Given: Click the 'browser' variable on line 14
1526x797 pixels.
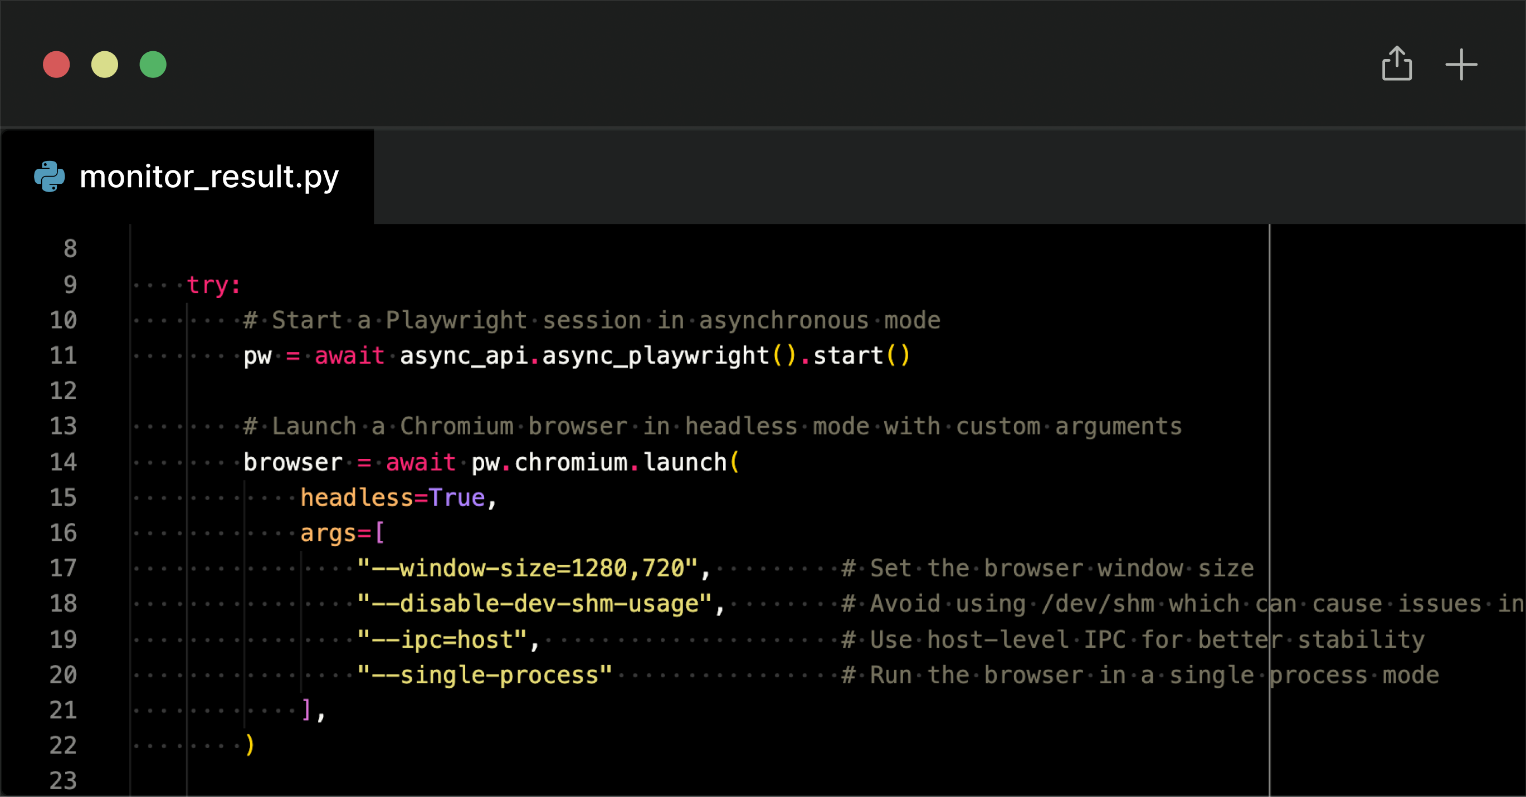Looking at the screenshot, I should 292,462.
